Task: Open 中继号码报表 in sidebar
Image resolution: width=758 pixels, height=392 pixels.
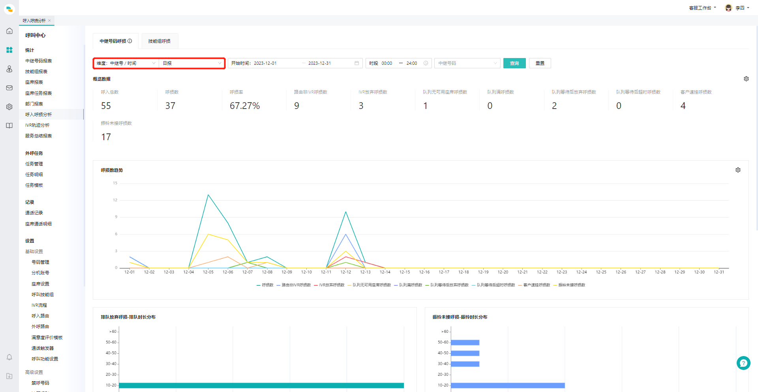Action: coord(39,61)
